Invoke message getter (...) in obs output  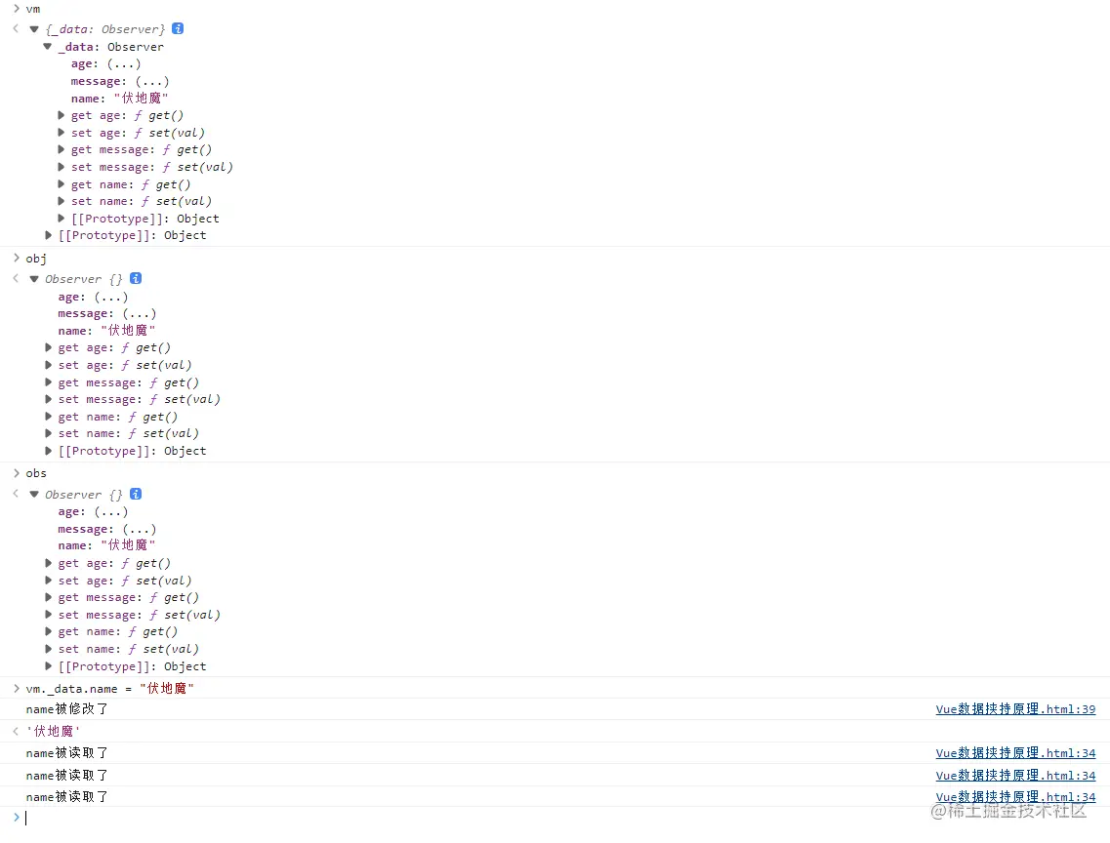(x=140, y=529)
